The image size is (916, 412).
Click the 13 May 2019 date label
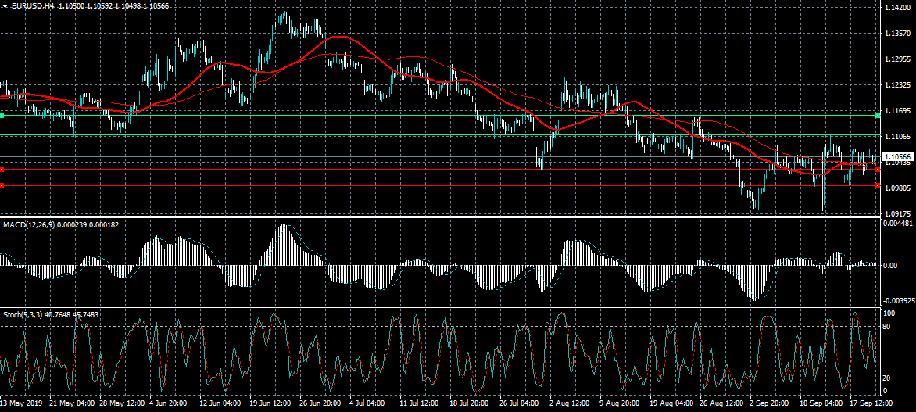[x=23, y=403]
